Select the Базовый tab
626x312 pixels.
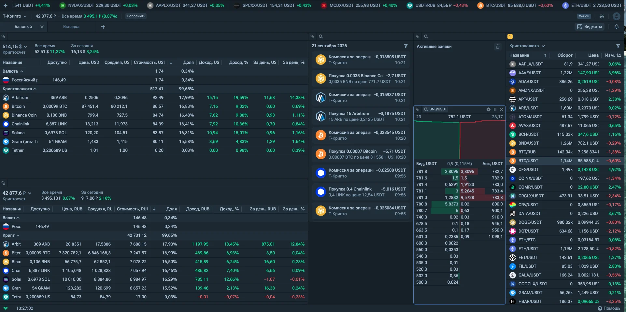(x=23, y=27)
